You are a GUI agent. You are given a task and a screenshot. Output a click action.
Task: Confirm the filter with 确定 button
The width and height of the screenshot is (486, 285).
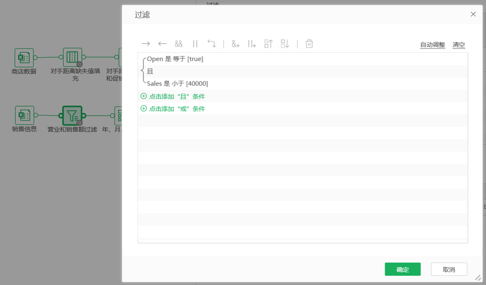[x=402, y=269]
